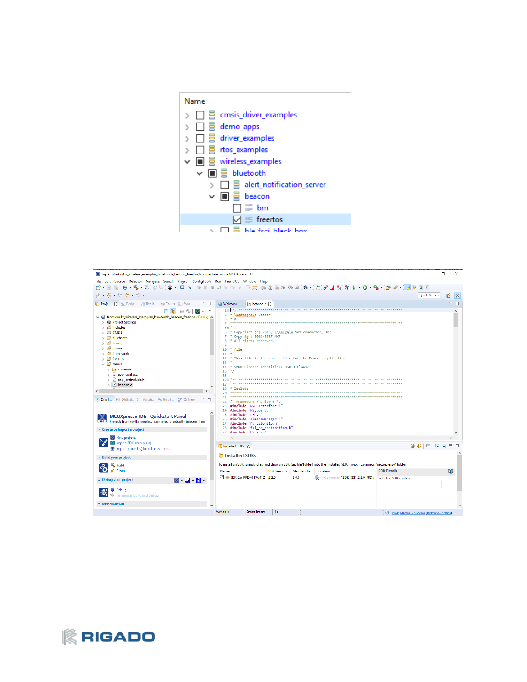Click the Clean link in Quickstart
This screenshot has height=682, width=527.
(120, 471)
